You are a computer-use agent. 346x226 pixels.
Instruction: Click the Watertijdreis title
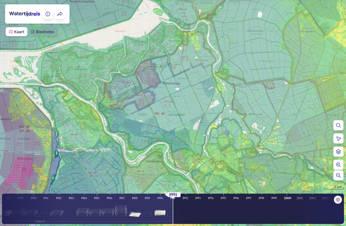point(25,14)
